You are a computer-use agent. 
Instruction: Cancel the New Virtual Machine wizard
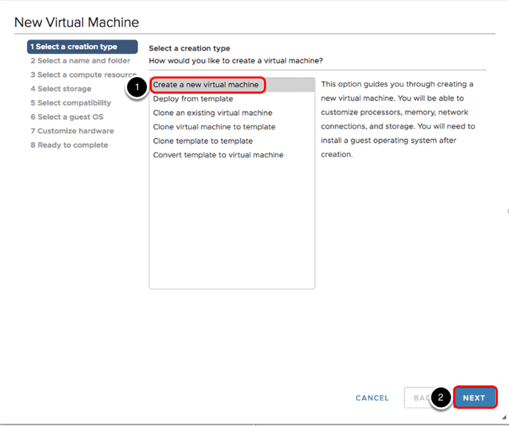[372, 398]
